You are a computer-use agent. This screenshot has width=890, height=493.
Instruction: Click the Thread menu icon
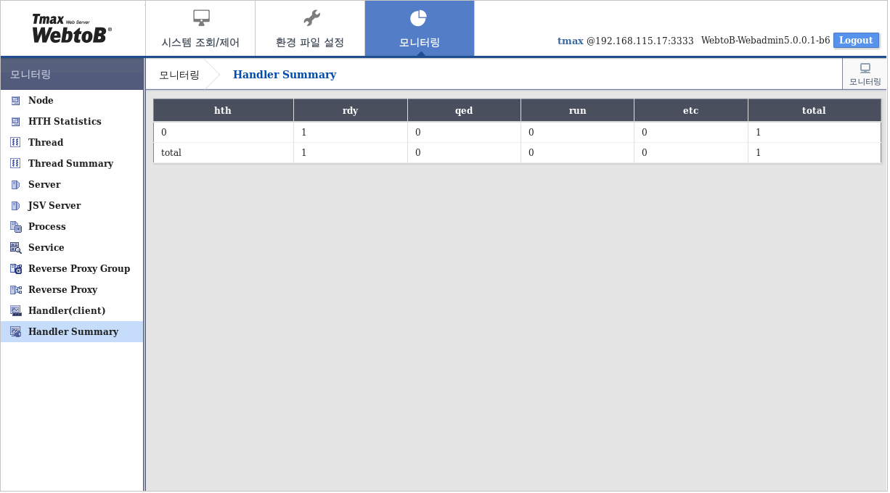click(x=15, y=143)
